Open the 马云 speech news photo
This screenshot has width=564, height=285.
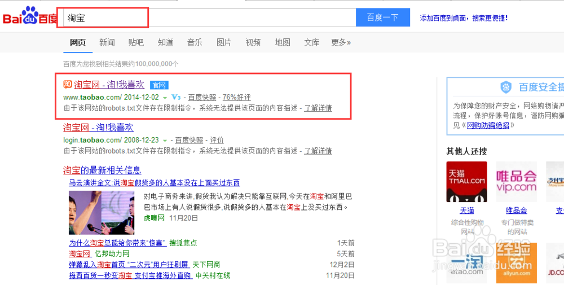(x=102, y=213)
